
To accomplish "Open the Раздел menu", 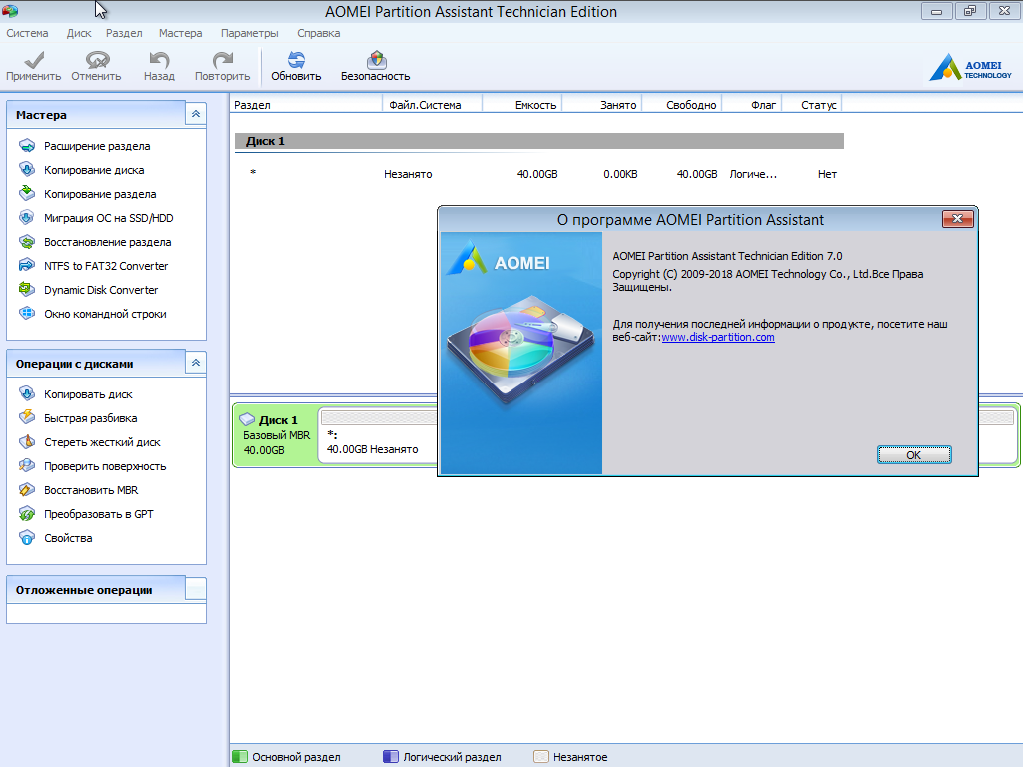I will pos(124,33).
